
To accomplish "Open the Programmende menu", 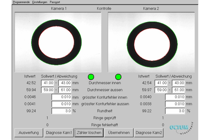I will [21, 2].
